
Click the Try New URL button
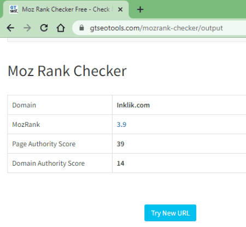click(170, 213)
